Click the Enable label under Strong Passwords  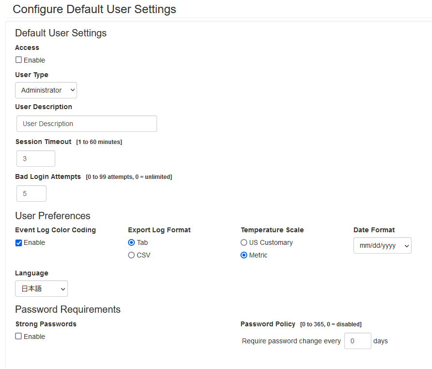coord(34,337)
